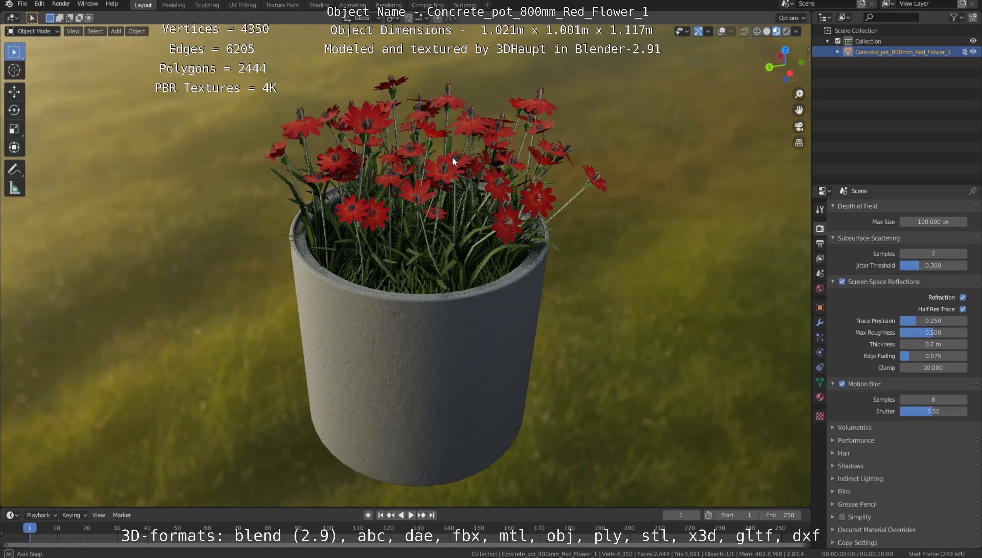Screen dimensions: 982x558
Task: Hide Collection using its eye icon
Action: [x=973, y=41]
